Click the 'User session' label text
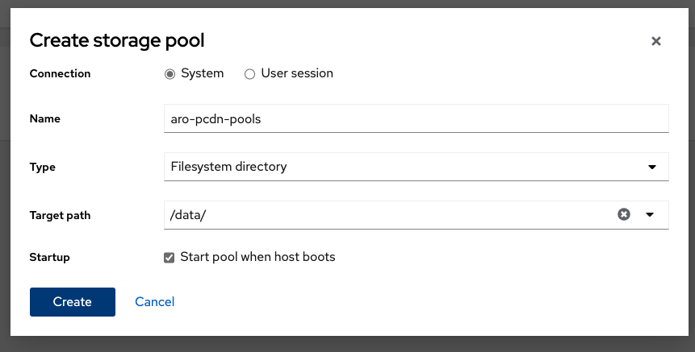Image resolution: width=695 pixels, height=352 pixels. pyautogui.click(x=297, y=73)
